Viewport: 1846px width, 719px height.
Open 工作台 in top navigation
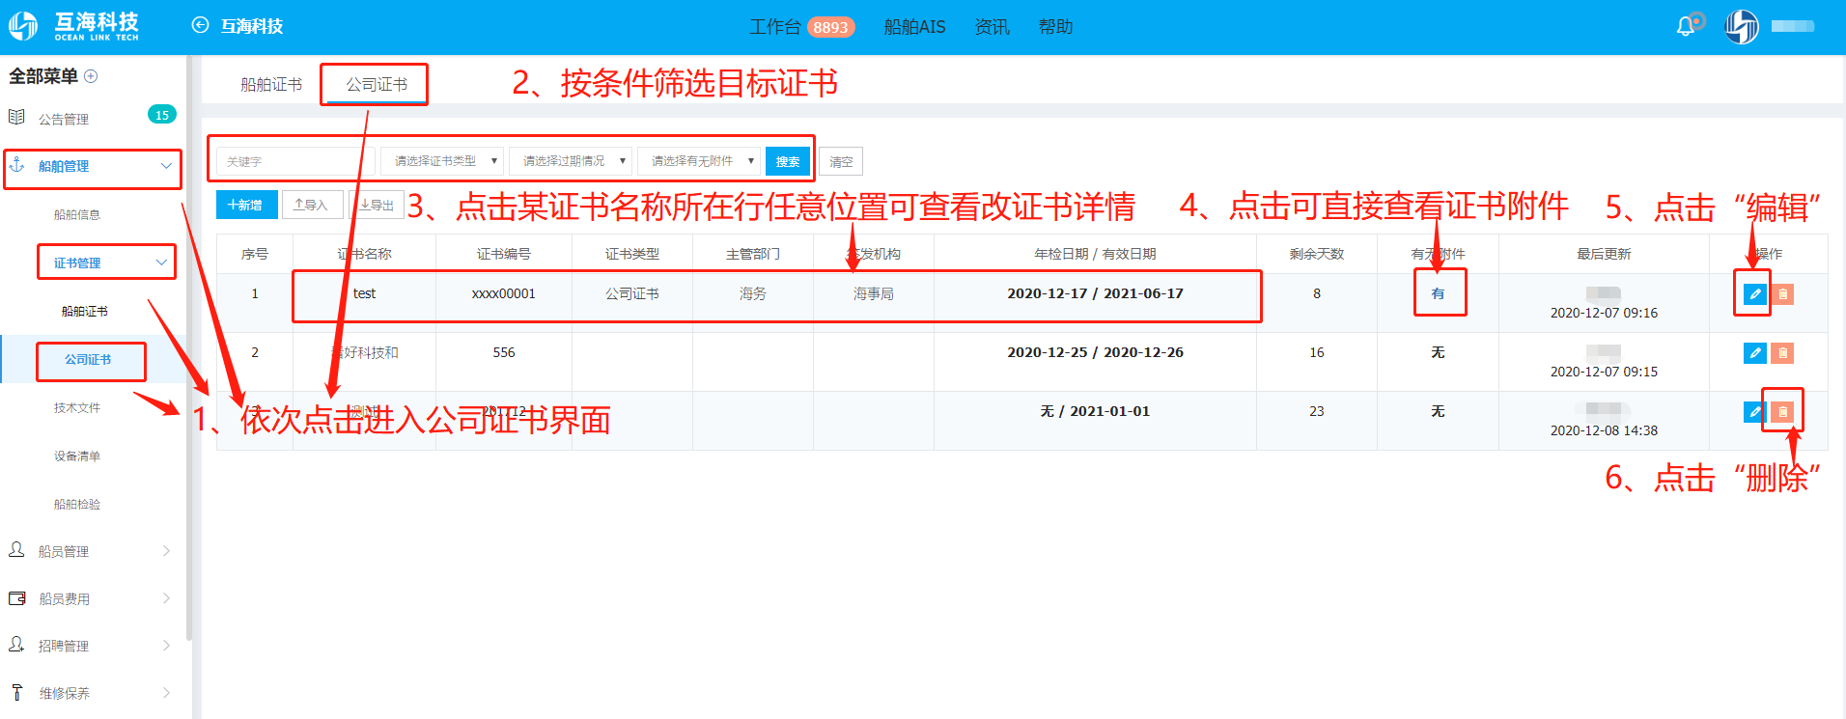pos(775,27)
